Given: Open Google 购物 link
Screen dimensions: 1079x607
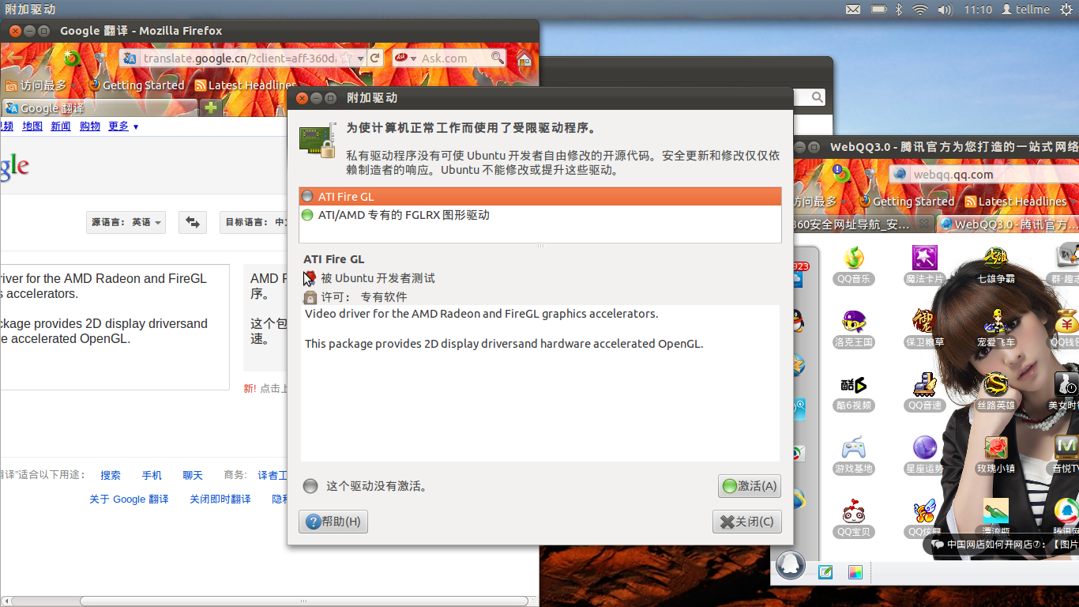Looking at the screenshot, I should point(90,126).
